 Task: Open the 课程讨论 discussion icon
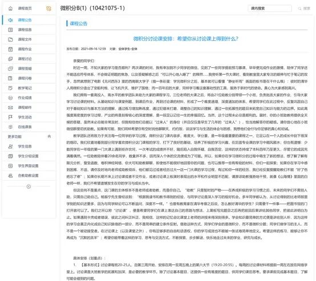pos(10,59)
